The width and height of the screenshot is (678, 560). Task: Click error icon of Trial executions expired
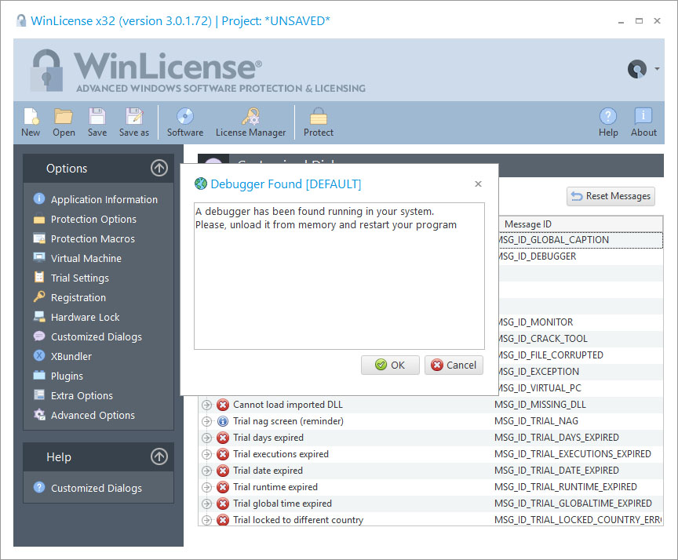[x=223, y=454]
